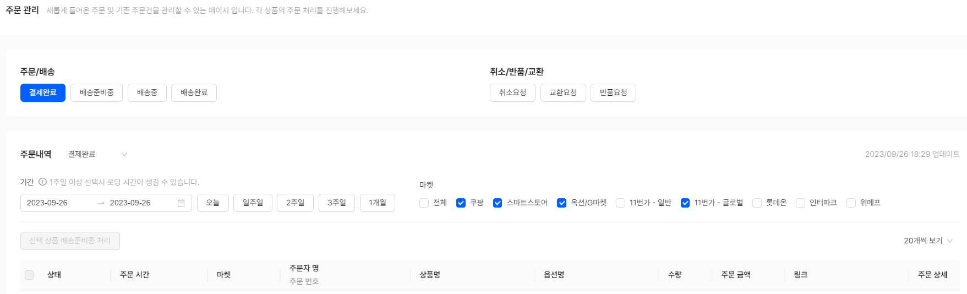The image size is (967, 294).
Task: Click the 수량 column header
Action: pos(675,275)
